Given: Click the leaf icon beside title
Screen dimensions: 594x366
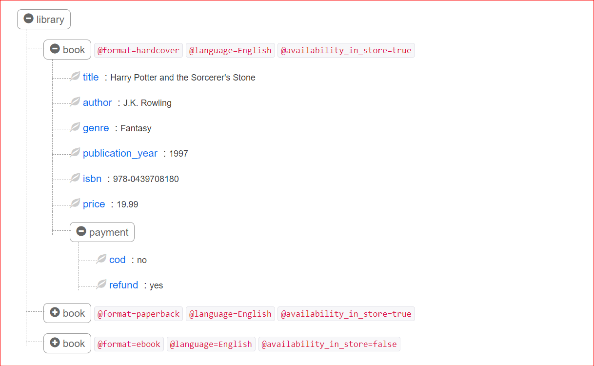Looking at the screenshot, I should (x=75, y=77).
